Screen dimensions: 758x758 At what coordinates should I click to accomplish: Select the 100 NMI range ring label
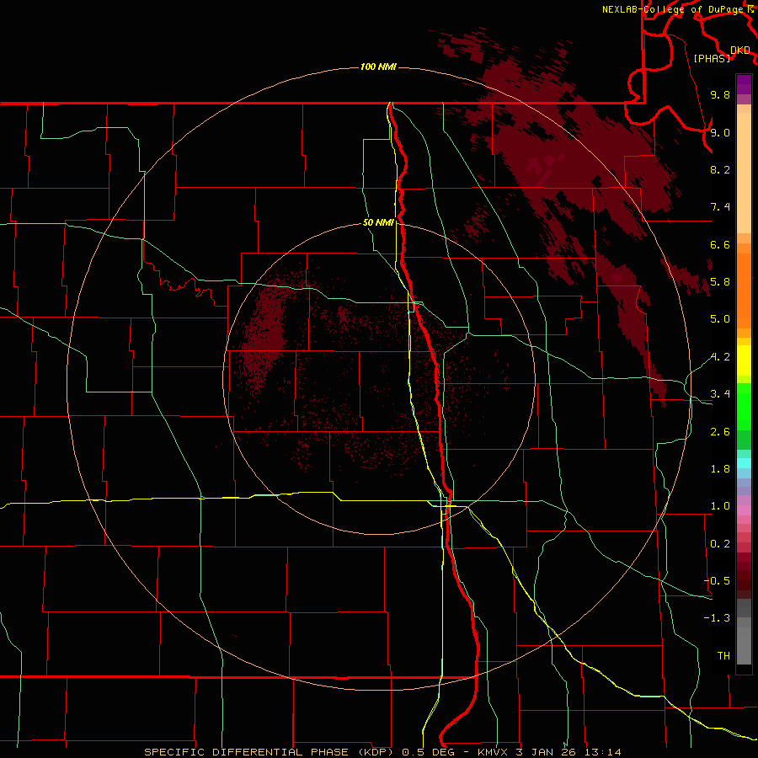coord(378,67)
